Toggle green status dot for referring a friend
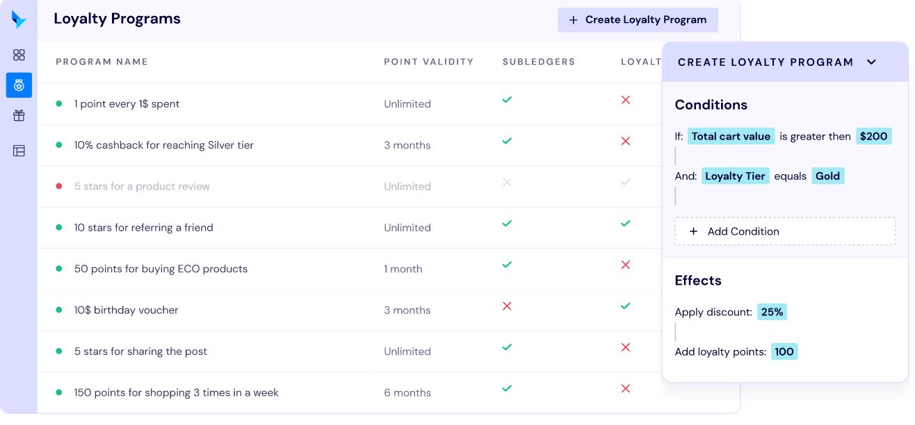The width and height of the screenshot is (915, 425). [58, 227]
